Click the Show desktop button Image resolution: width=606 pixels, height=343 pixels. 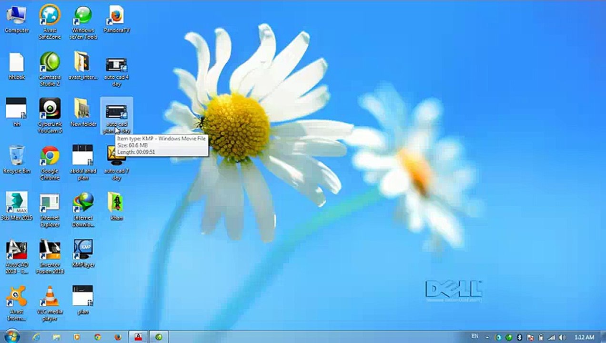pyautogui.click(x=603, y=337)
